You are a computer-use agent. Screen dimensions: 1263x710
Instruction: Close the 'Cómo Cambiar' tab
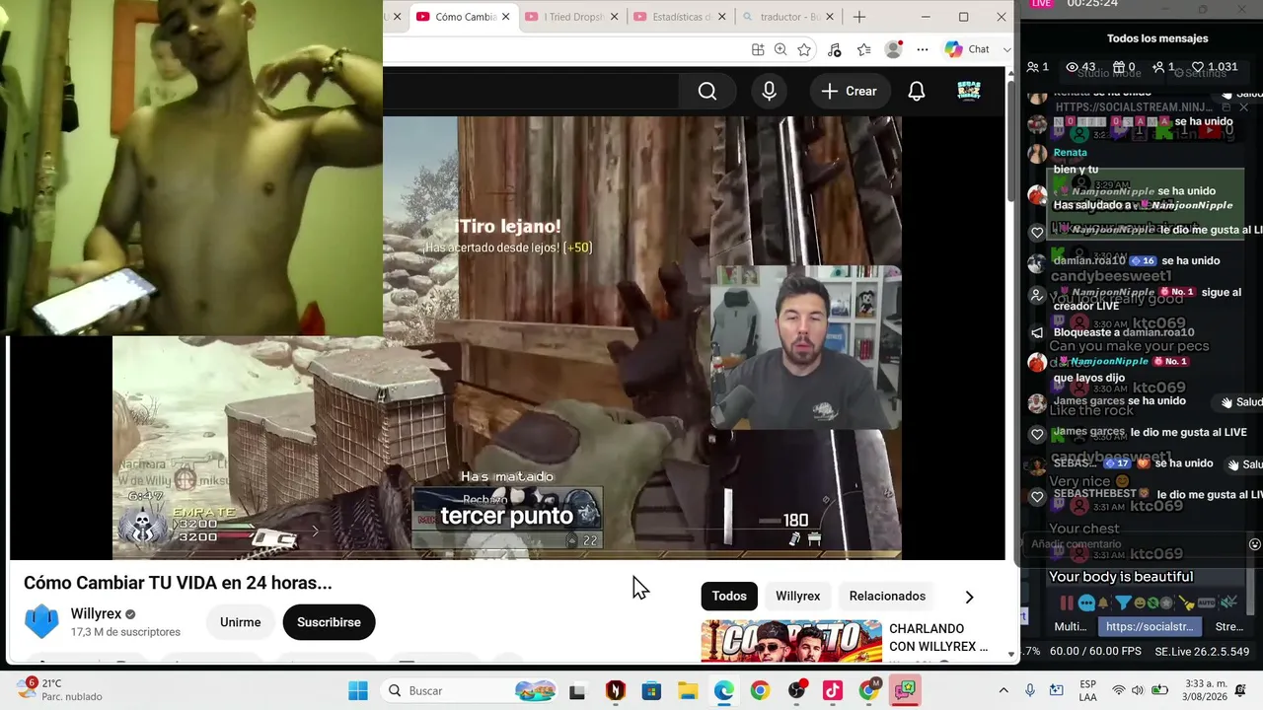click(x=506, y=17)
